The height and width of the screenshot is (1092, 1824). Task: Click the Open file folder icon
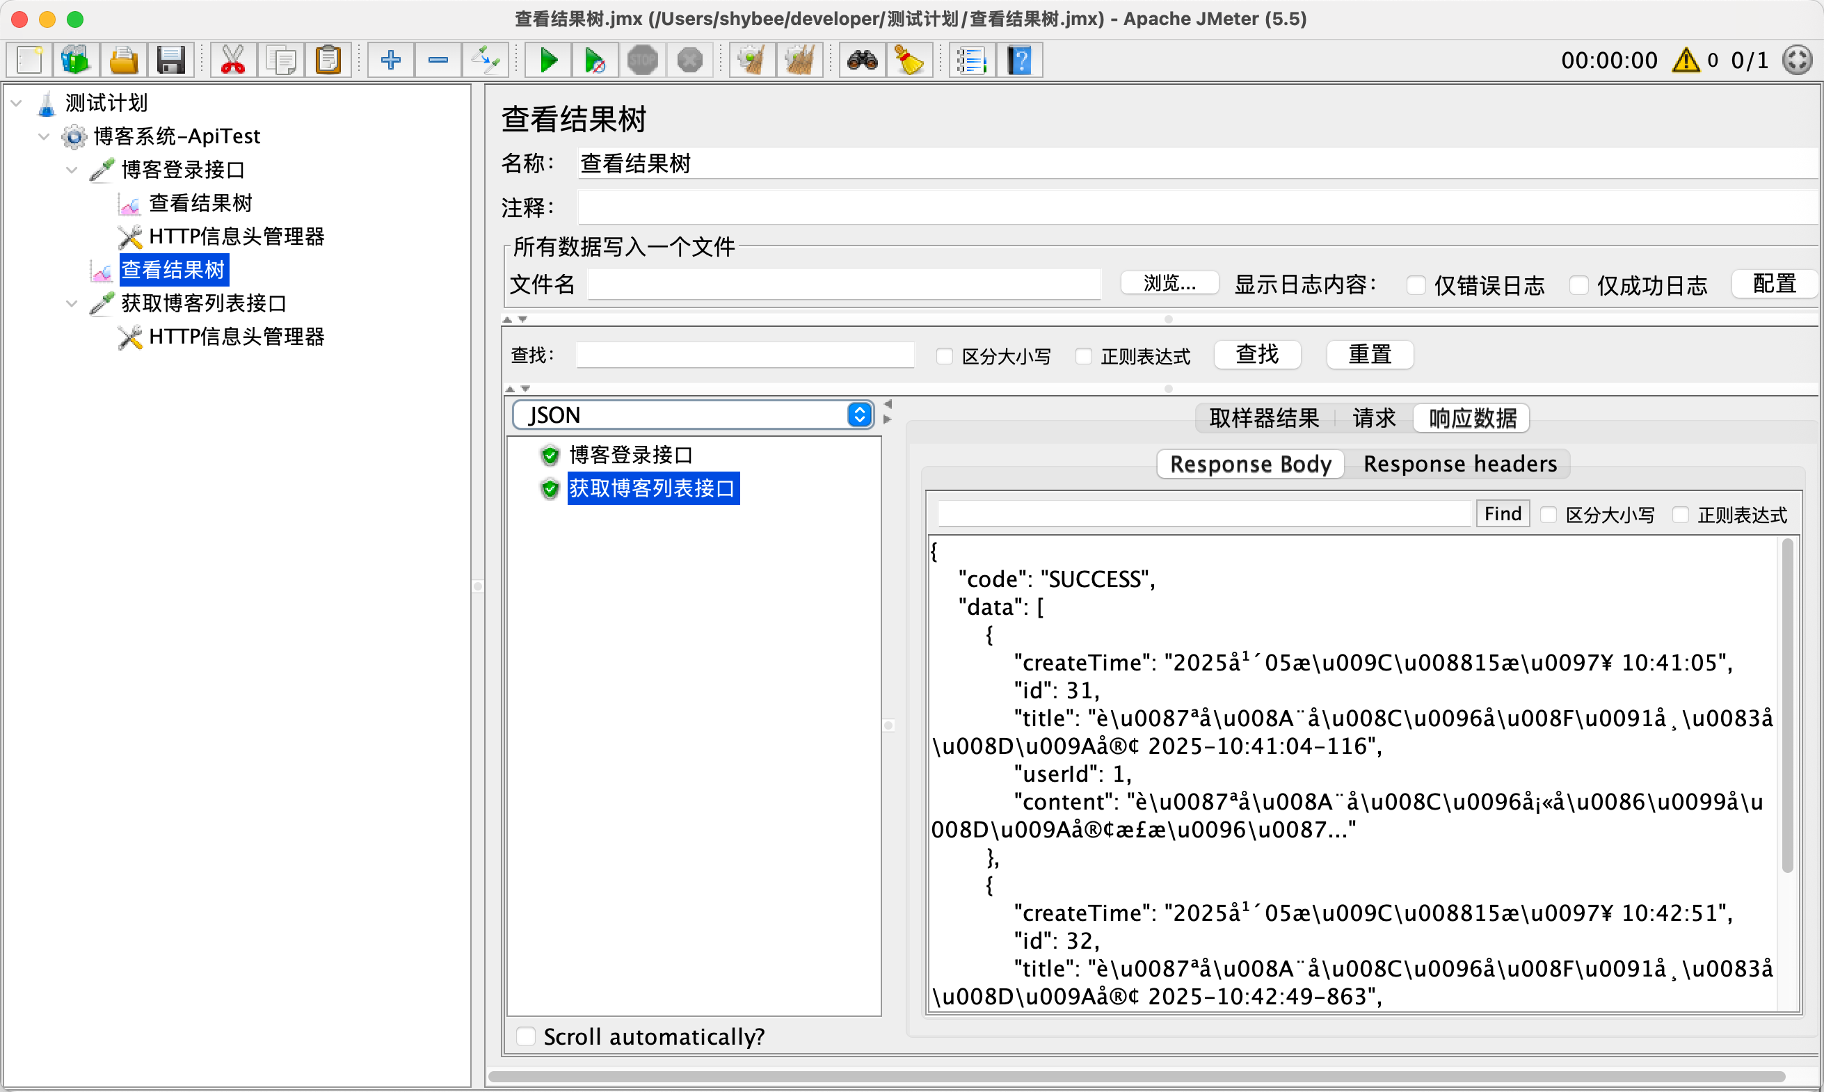(x=124, y=61)
